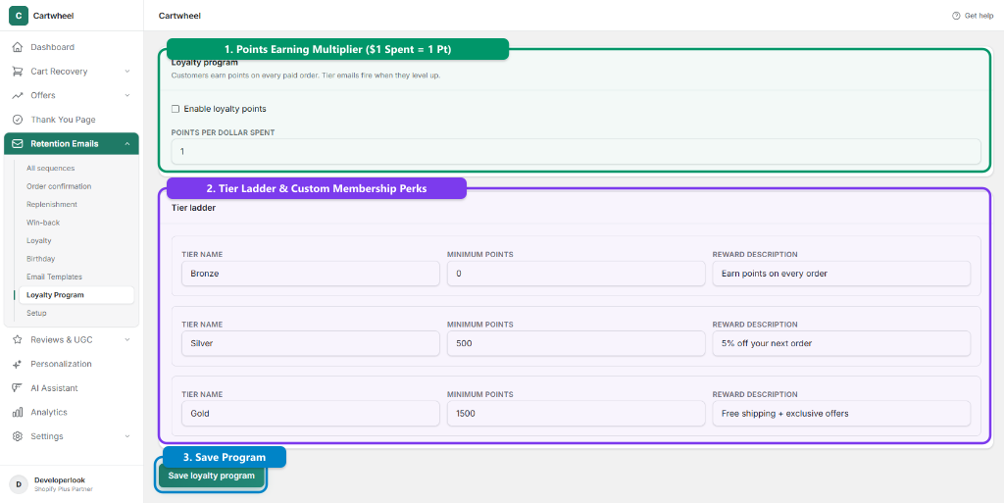Screen dimensions: 1004x503
Task: Click the Cartwheel logo badge in sidebar
Action: (x=19, y=16)
